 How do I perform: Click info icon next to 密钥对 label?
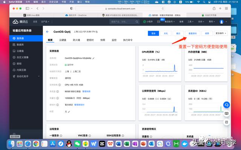(x=58, y=105)
